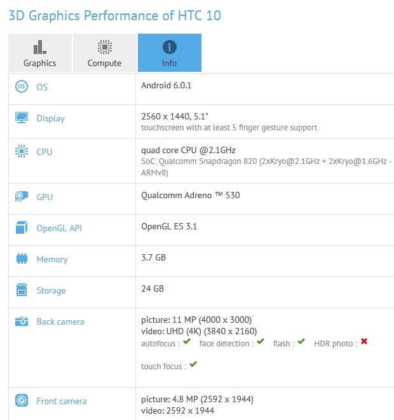Screen dimensions: 394x420
Task: Click the "face detection :" label
Action: [227, 343]
